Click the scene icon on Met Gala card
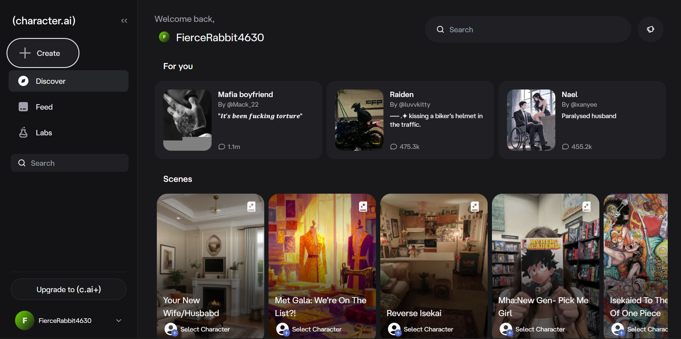Image resolution: width=681 pixels, height=339 pixels. coord(363,206)
